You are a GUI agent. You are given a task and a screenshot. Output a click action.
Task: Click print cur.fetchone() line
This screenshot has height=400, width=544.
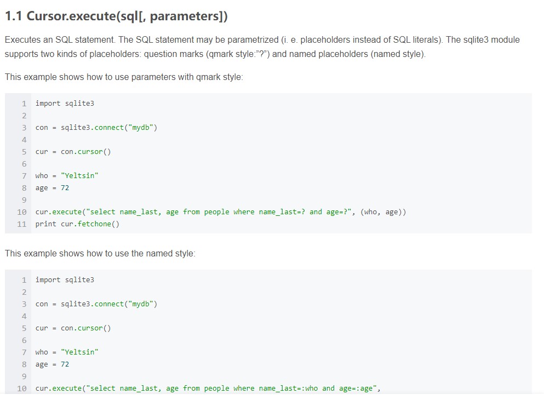[x=77, y=224]
